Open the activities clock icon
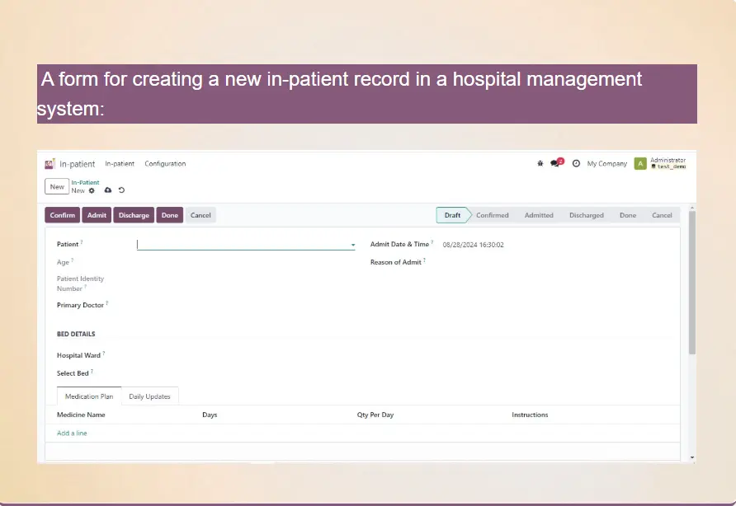736x506 pixels. (576, 164)
